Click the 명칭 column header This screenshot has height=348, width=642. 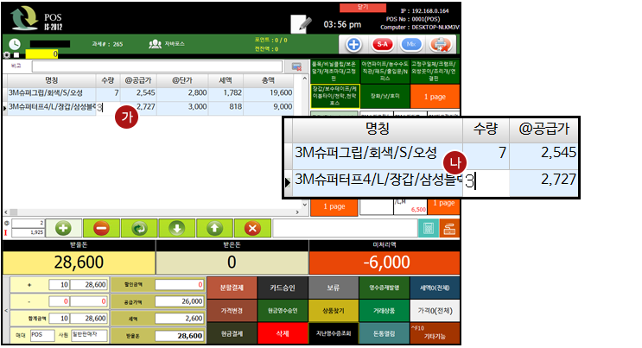[52, 80]
